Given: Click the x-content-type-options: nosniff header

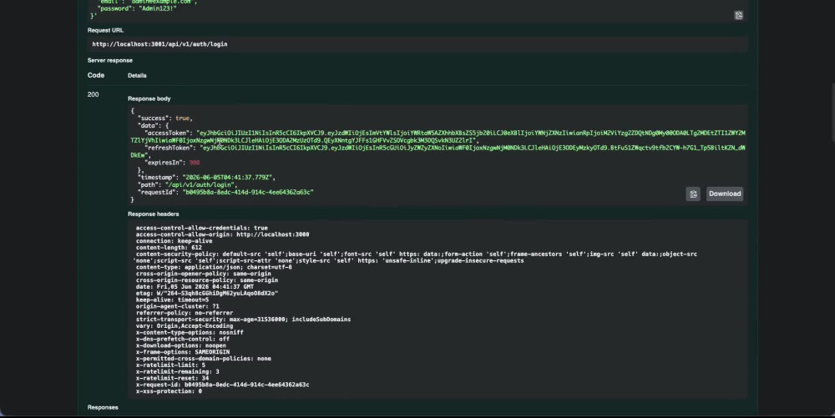Looking at the screenshot, I should pos(190,332).
